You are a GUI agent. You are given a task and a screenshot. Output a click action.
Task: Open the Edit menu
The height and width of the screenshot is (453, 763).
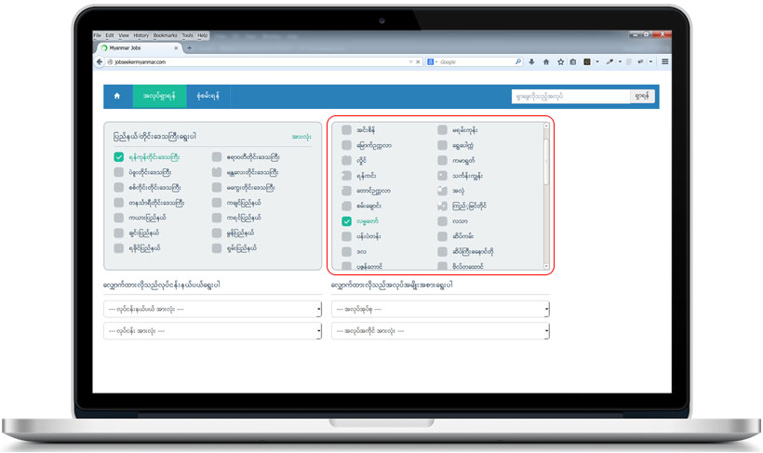(x=110, y=35)
